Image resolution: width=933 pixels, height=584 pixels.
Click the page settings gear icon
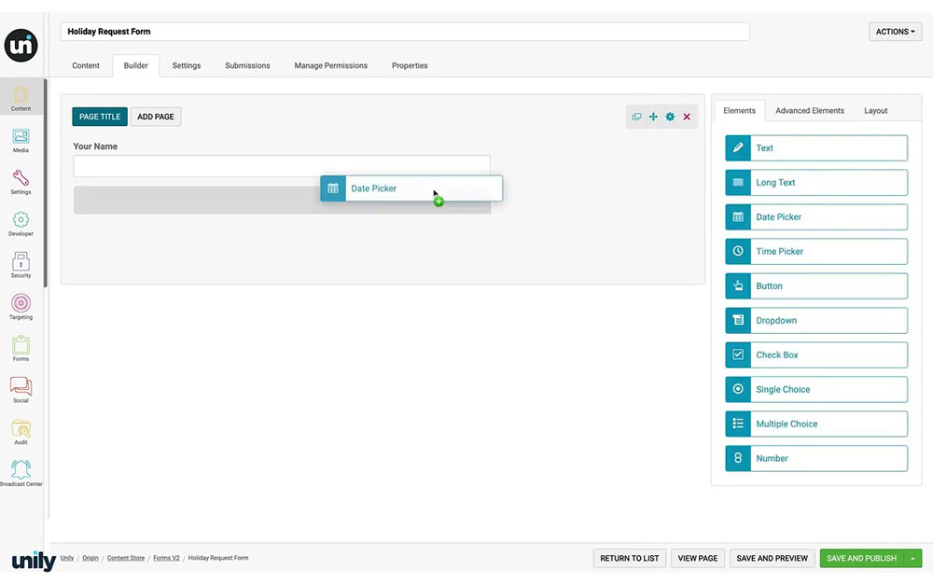[x=670, y=117]
